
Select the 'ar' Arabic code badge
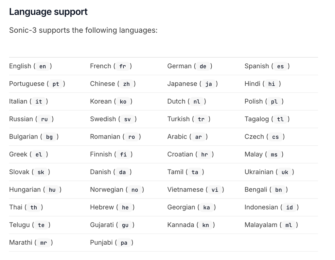pos(199,137)
